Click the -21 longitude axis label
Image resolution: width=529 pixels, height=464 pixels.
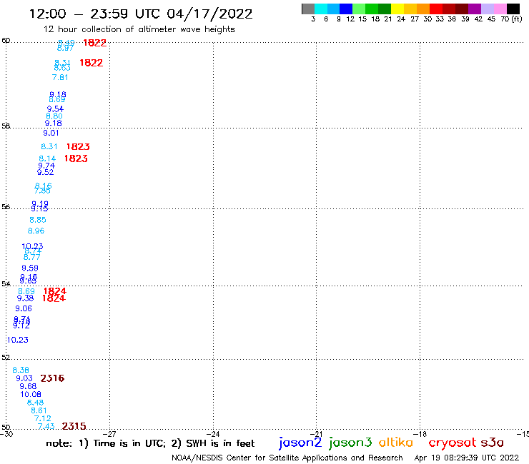[x=316, y=434]
